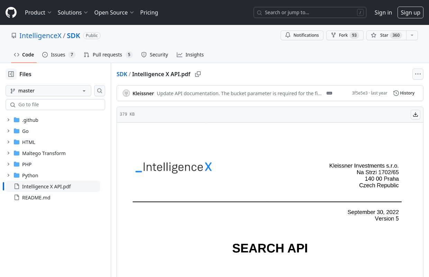429x277 pixels.
Task: Open the Solutions menu
Action: pyautogui.click(x=73, y=12)
